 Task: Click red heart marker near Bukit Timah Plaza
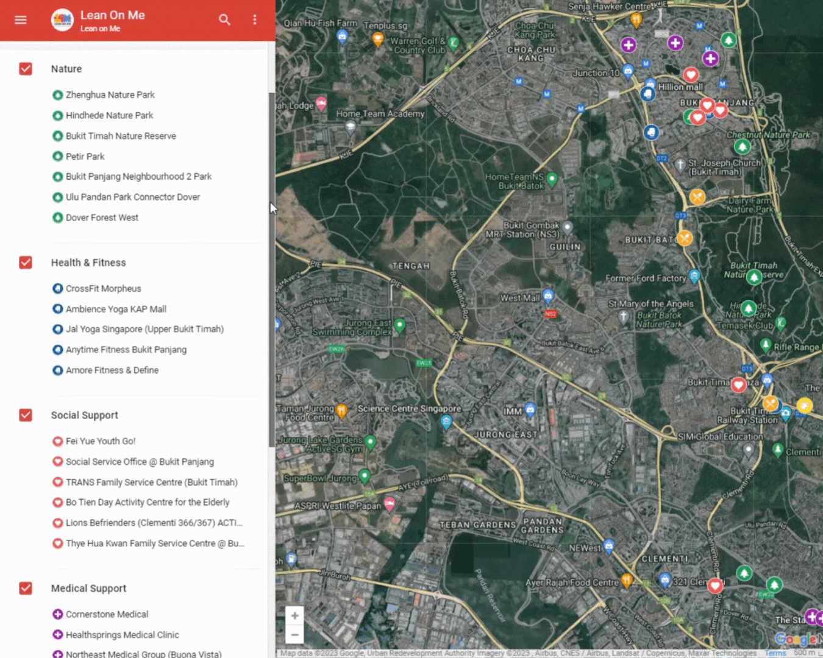click(738, 385)
